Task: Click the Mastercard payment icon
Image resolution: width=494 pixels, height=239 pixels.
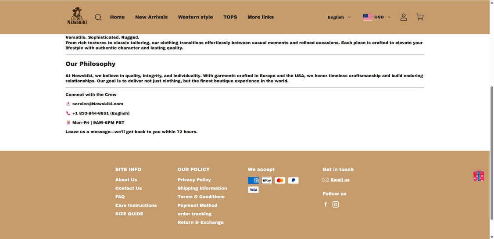Action: [280, 180]
